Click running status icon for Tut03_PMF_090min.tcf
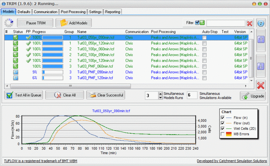 tap(16, 72)
